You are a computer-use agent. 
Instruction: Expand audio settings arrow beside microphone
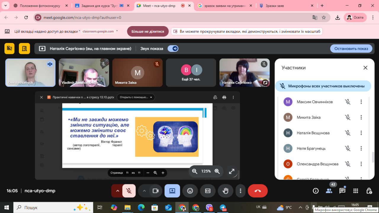point(118,191)
